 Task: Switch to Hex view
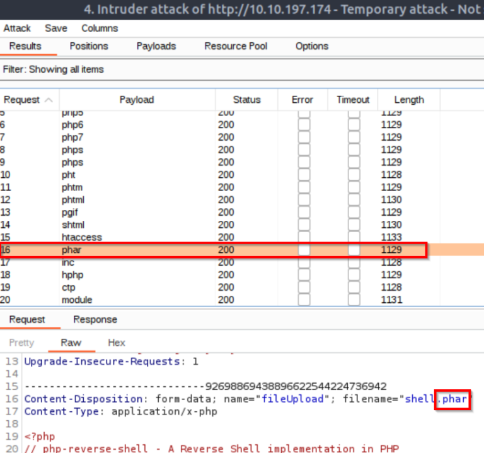[x=117, y=343]
